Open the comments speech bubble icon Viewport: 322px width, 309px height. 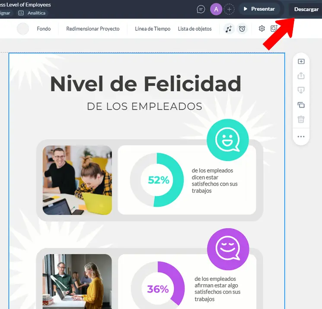tap(201, 9)
